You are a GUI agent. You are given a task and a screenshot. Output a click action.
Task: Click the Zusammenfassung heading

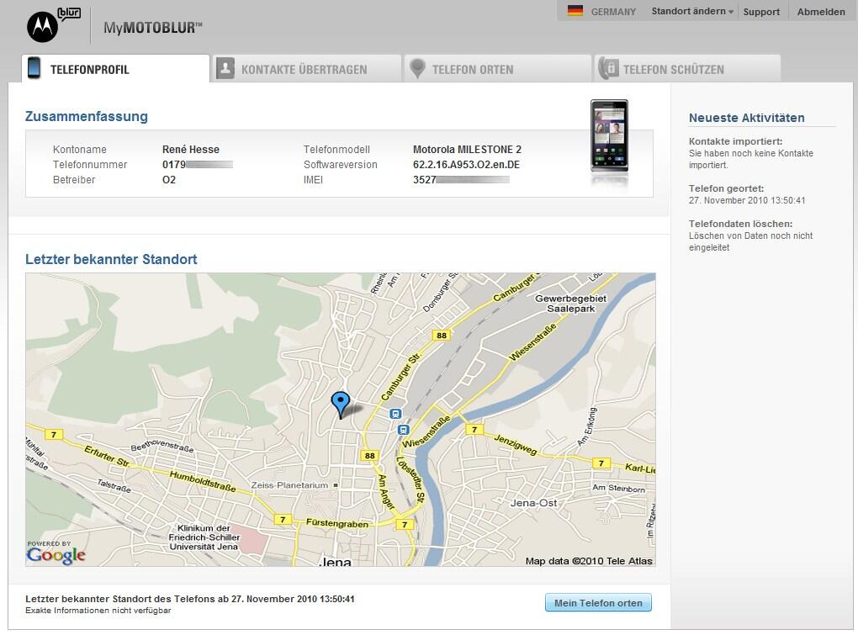click(x=87, y=117)
